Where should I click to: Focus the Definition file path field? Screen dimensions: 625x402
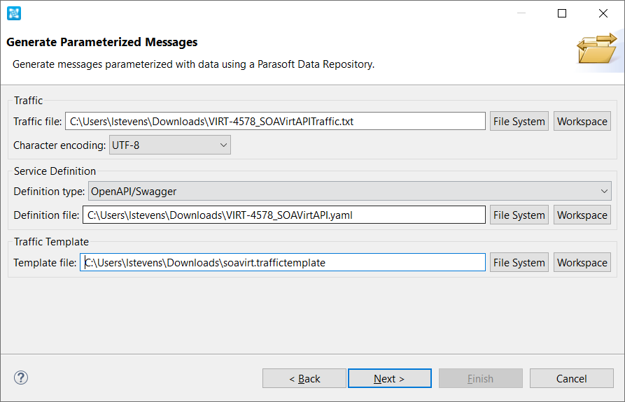click(x=284, y=215)
